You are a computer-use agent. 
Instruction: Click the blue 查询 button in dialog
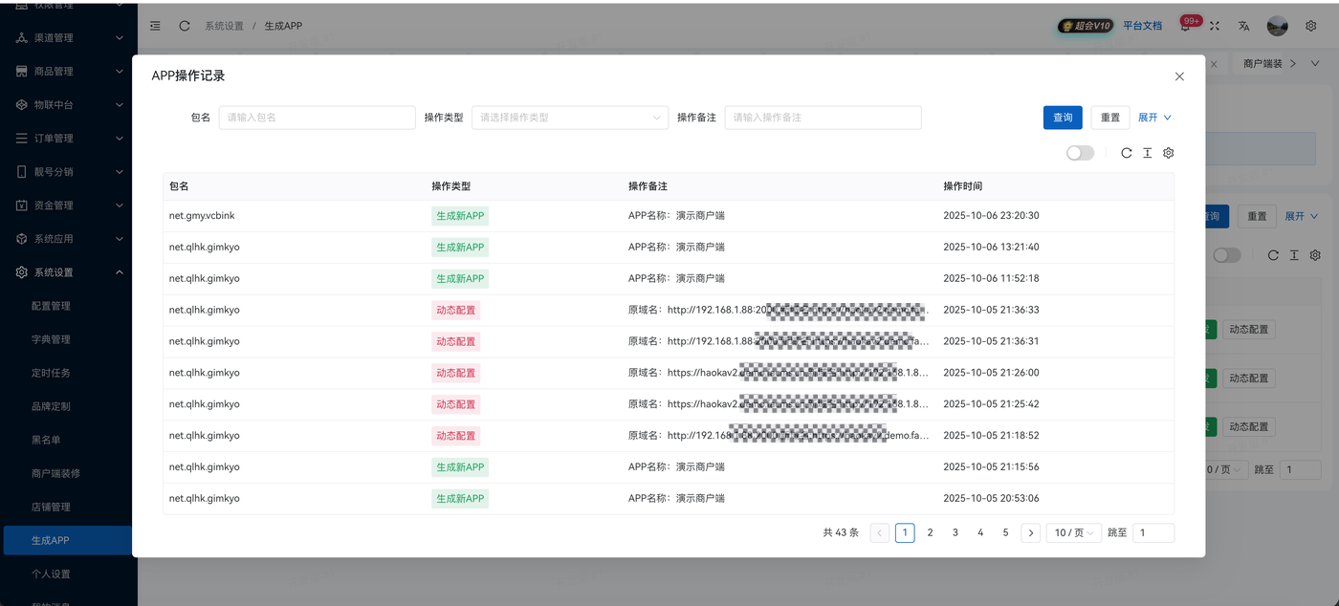click(x=1063, y=118)
